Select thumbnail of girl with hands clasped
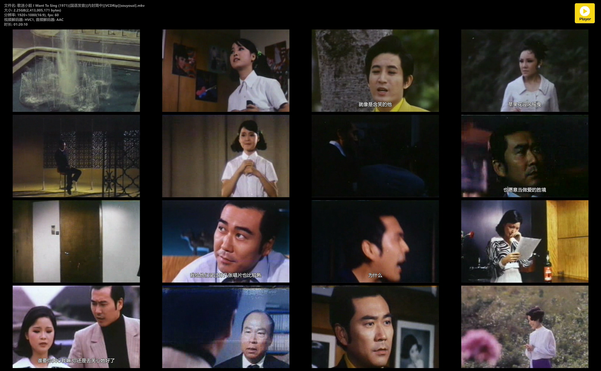Screen dimensions: 601x371 [226, 156]
